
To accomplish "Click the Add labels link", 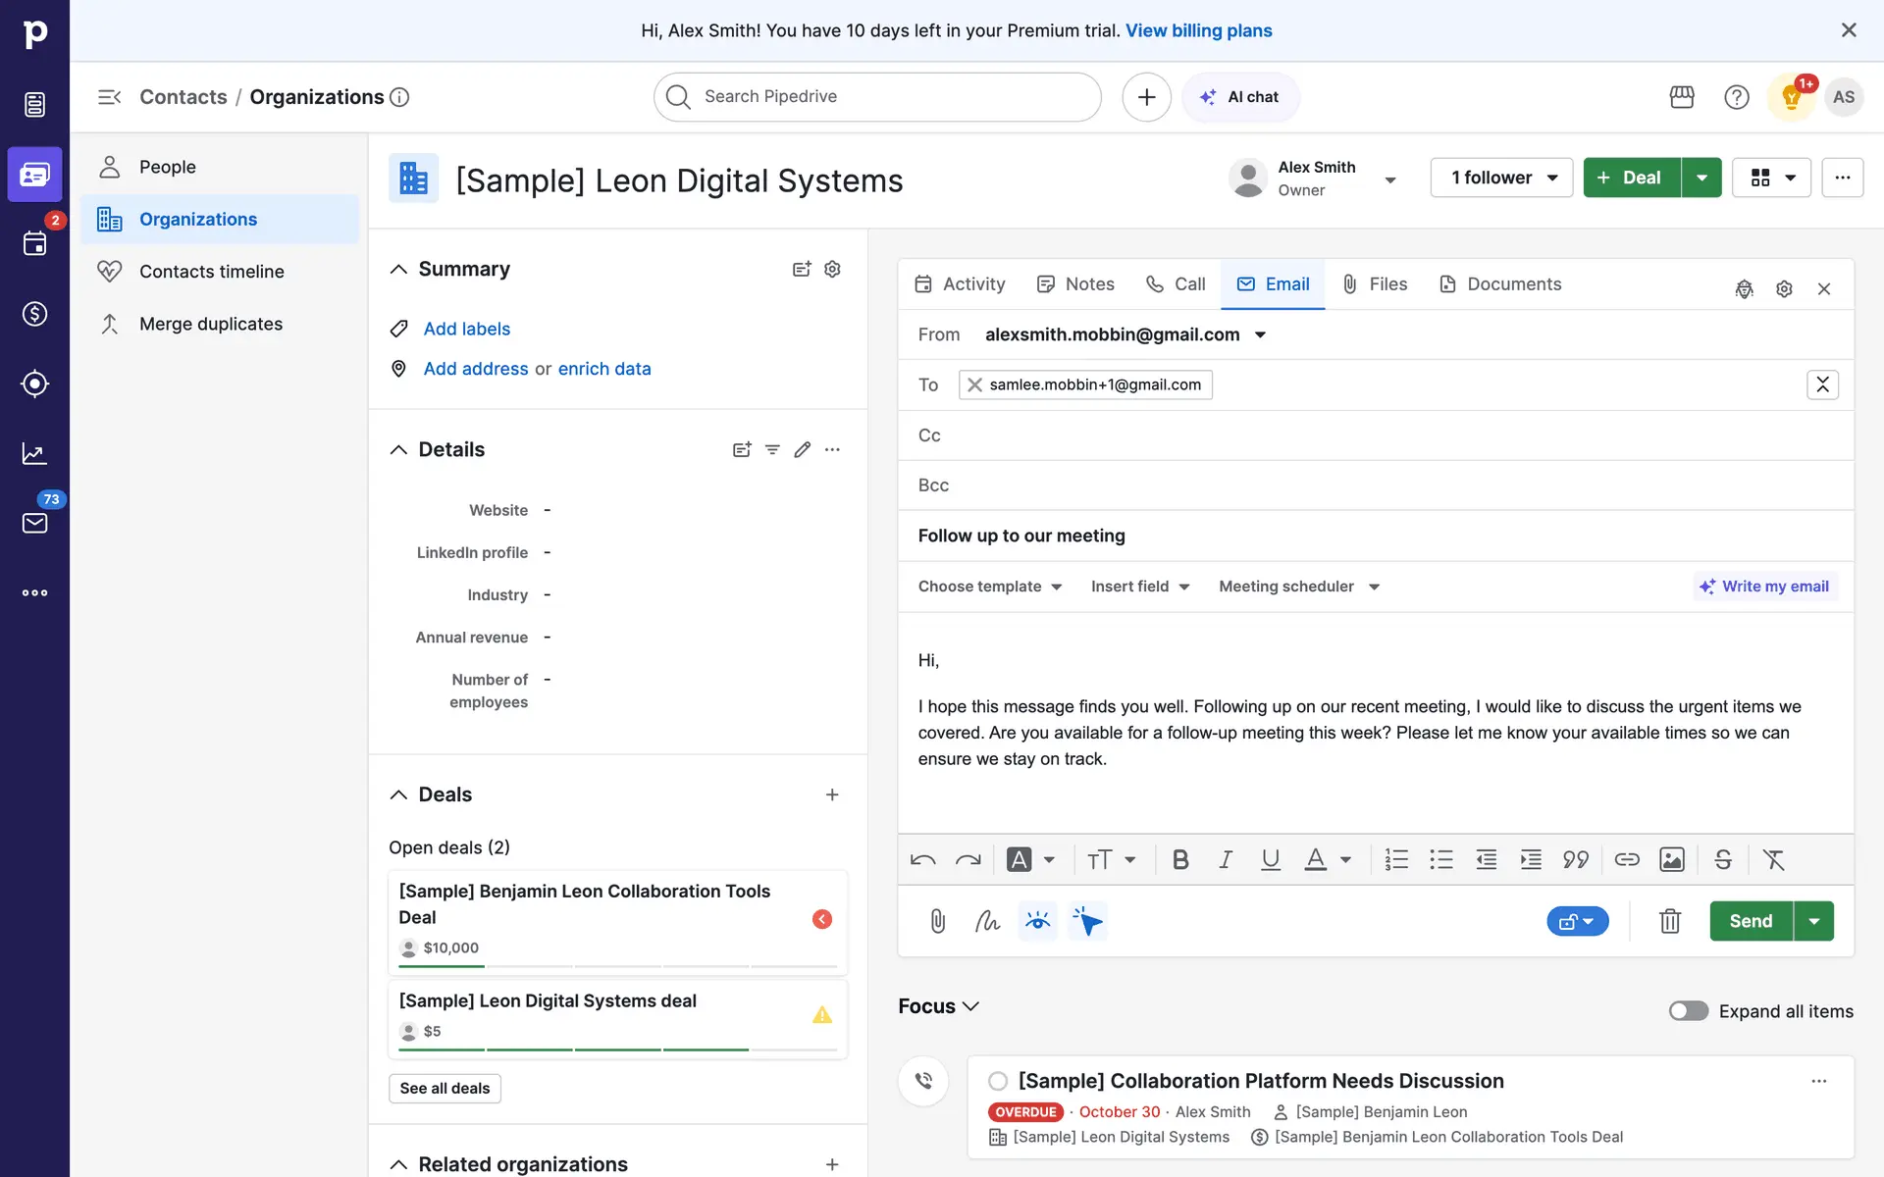I will (x=466, y=329).
